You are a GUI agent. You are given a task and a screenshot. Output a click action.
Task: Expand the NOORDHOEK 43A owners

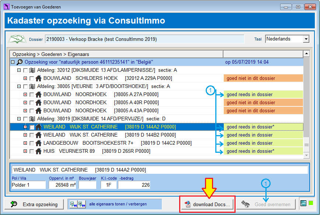[x=25, y=111]
